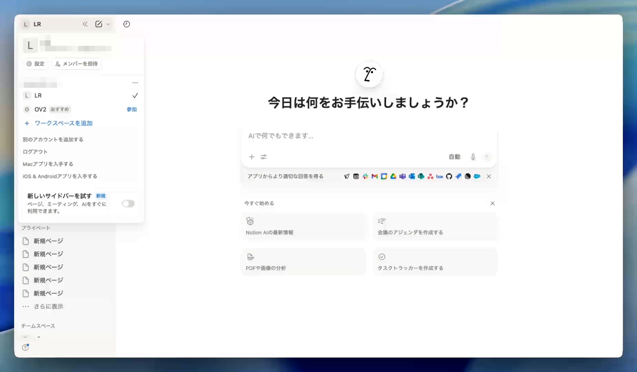Viewport: 637px width, 372px height.
Task: Choose ログアウト from the menu
Action: click(35, 152)
